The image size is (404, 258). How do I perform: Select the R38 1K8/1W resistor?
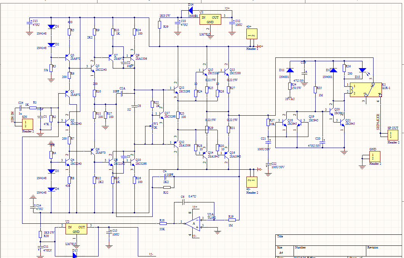(40, 234)
